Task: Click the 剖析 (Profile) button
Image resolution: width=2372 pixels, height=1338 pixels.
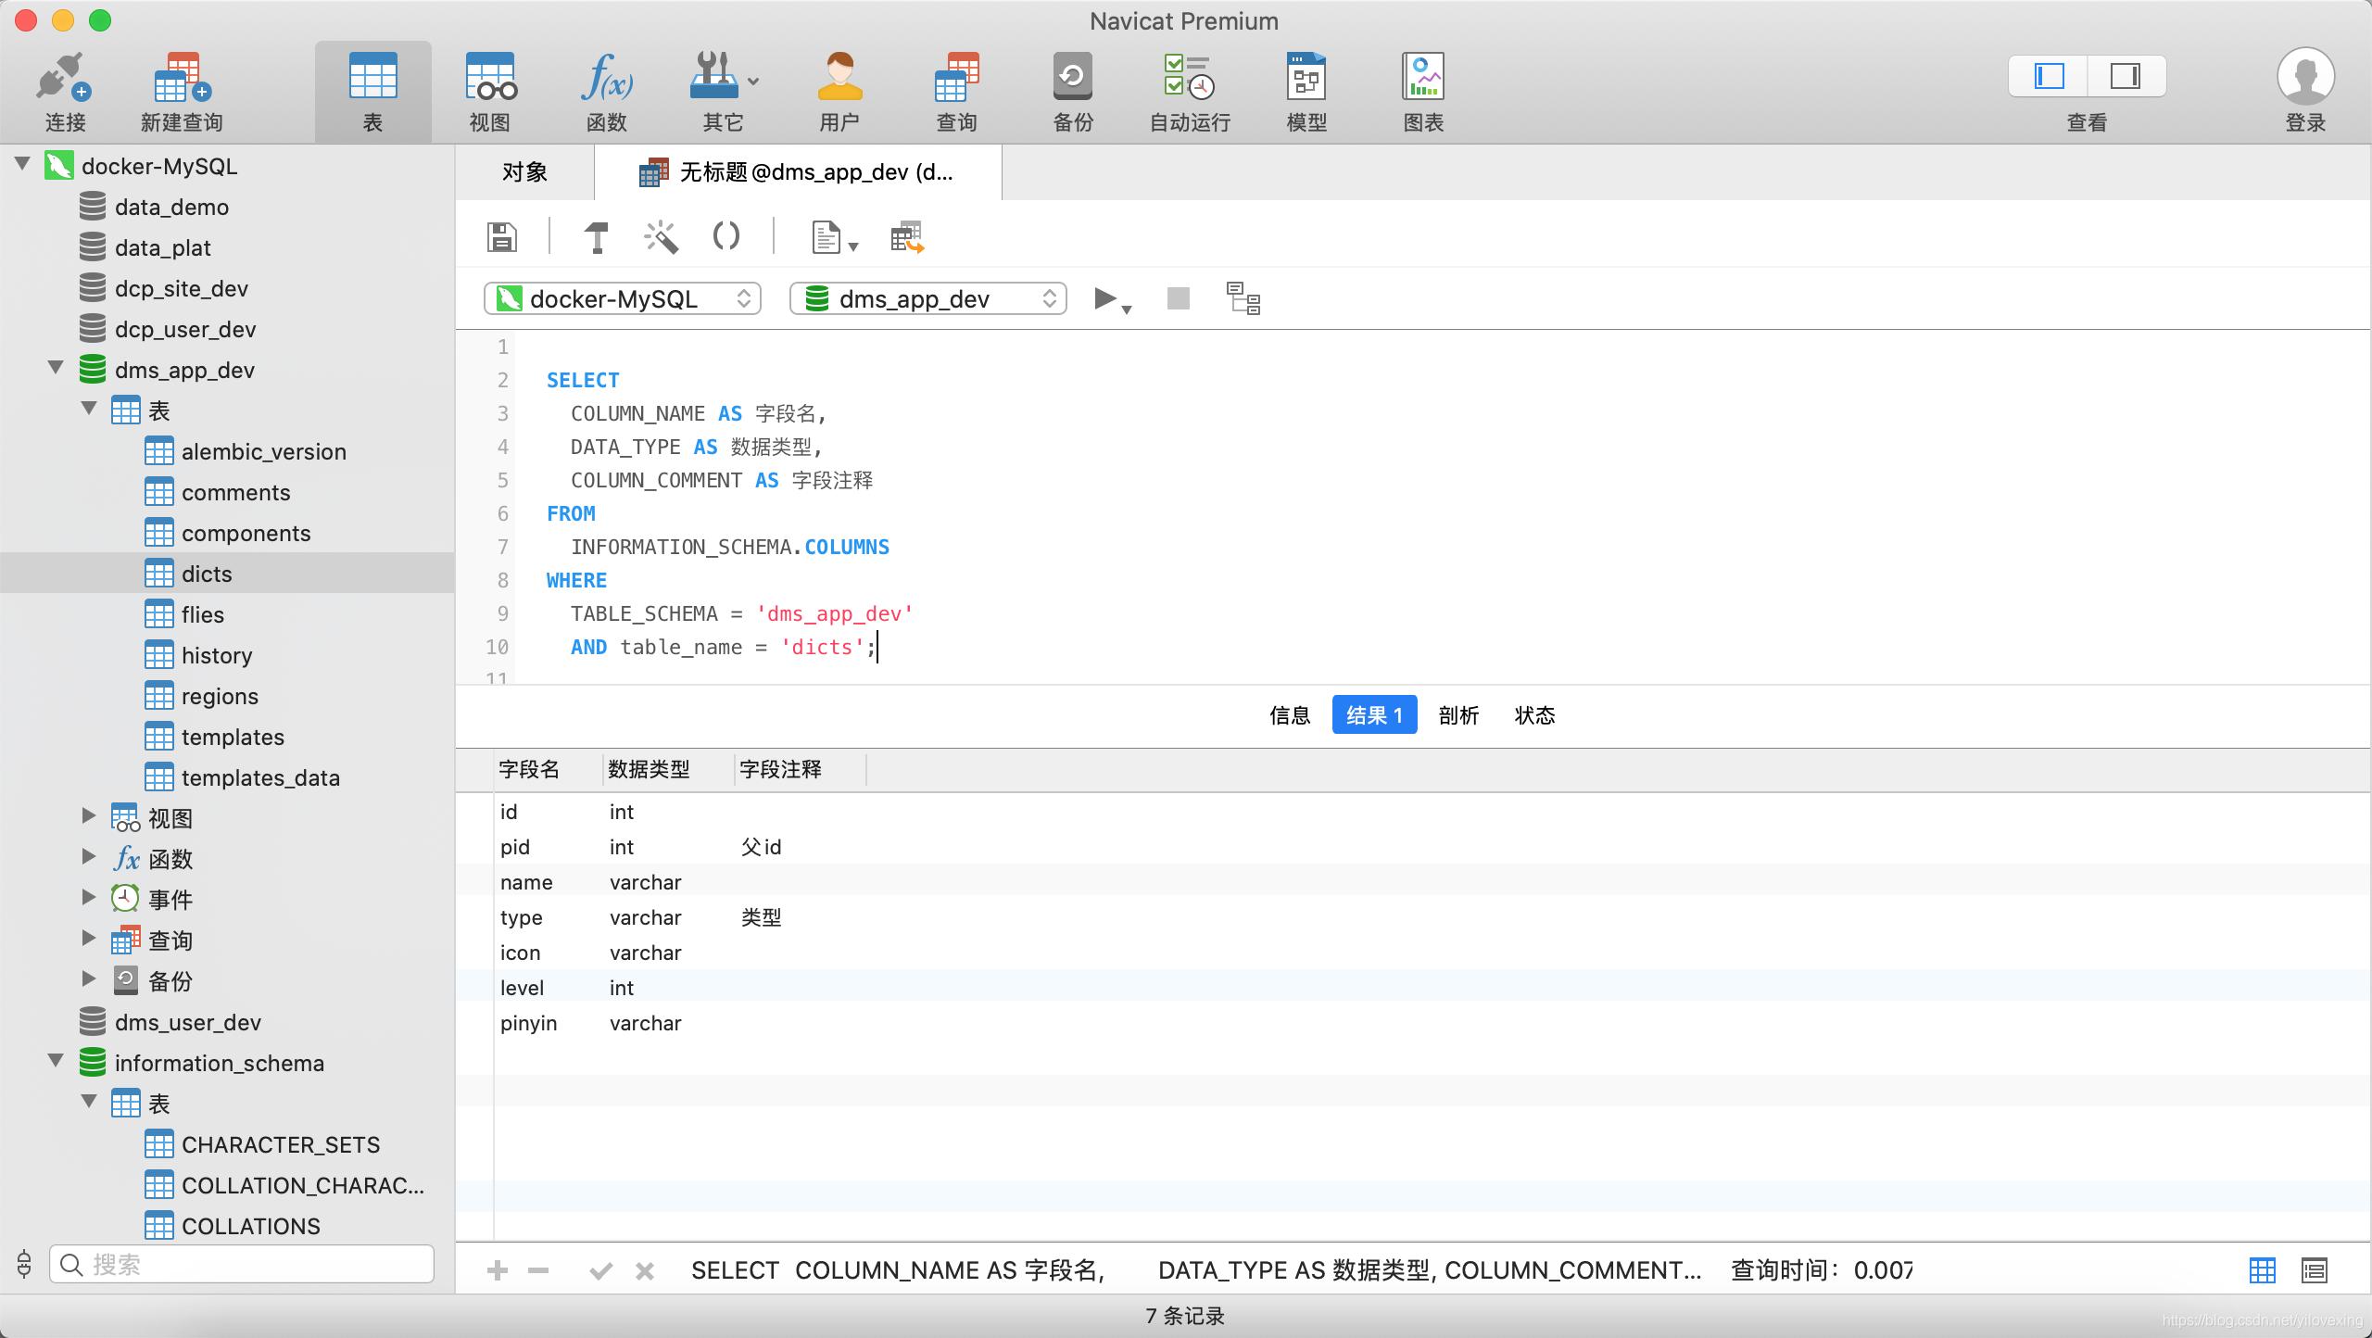Action: [1457, 713]
